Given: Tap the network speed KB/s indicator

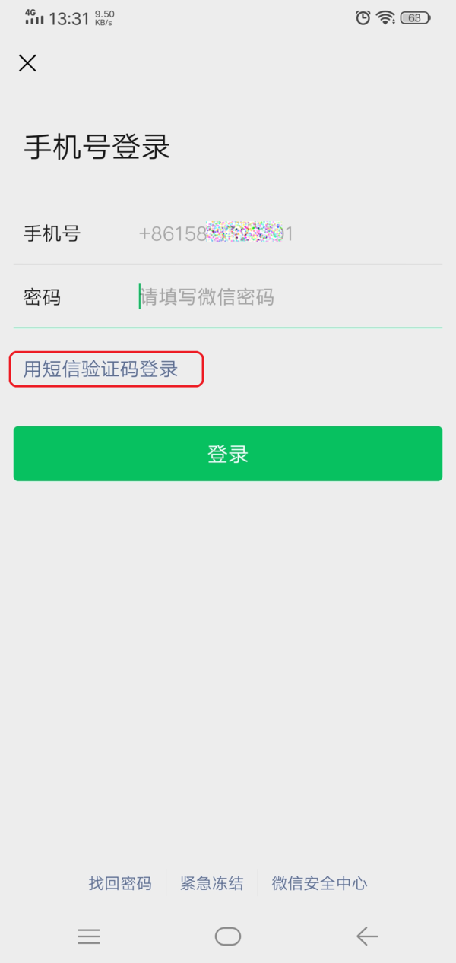Looking at the screenshot, I should point(104,18).
